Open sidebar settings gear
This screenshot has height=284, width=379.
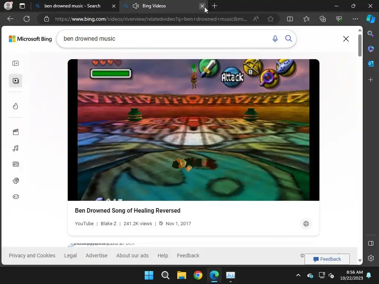click(x=370, y=258)
